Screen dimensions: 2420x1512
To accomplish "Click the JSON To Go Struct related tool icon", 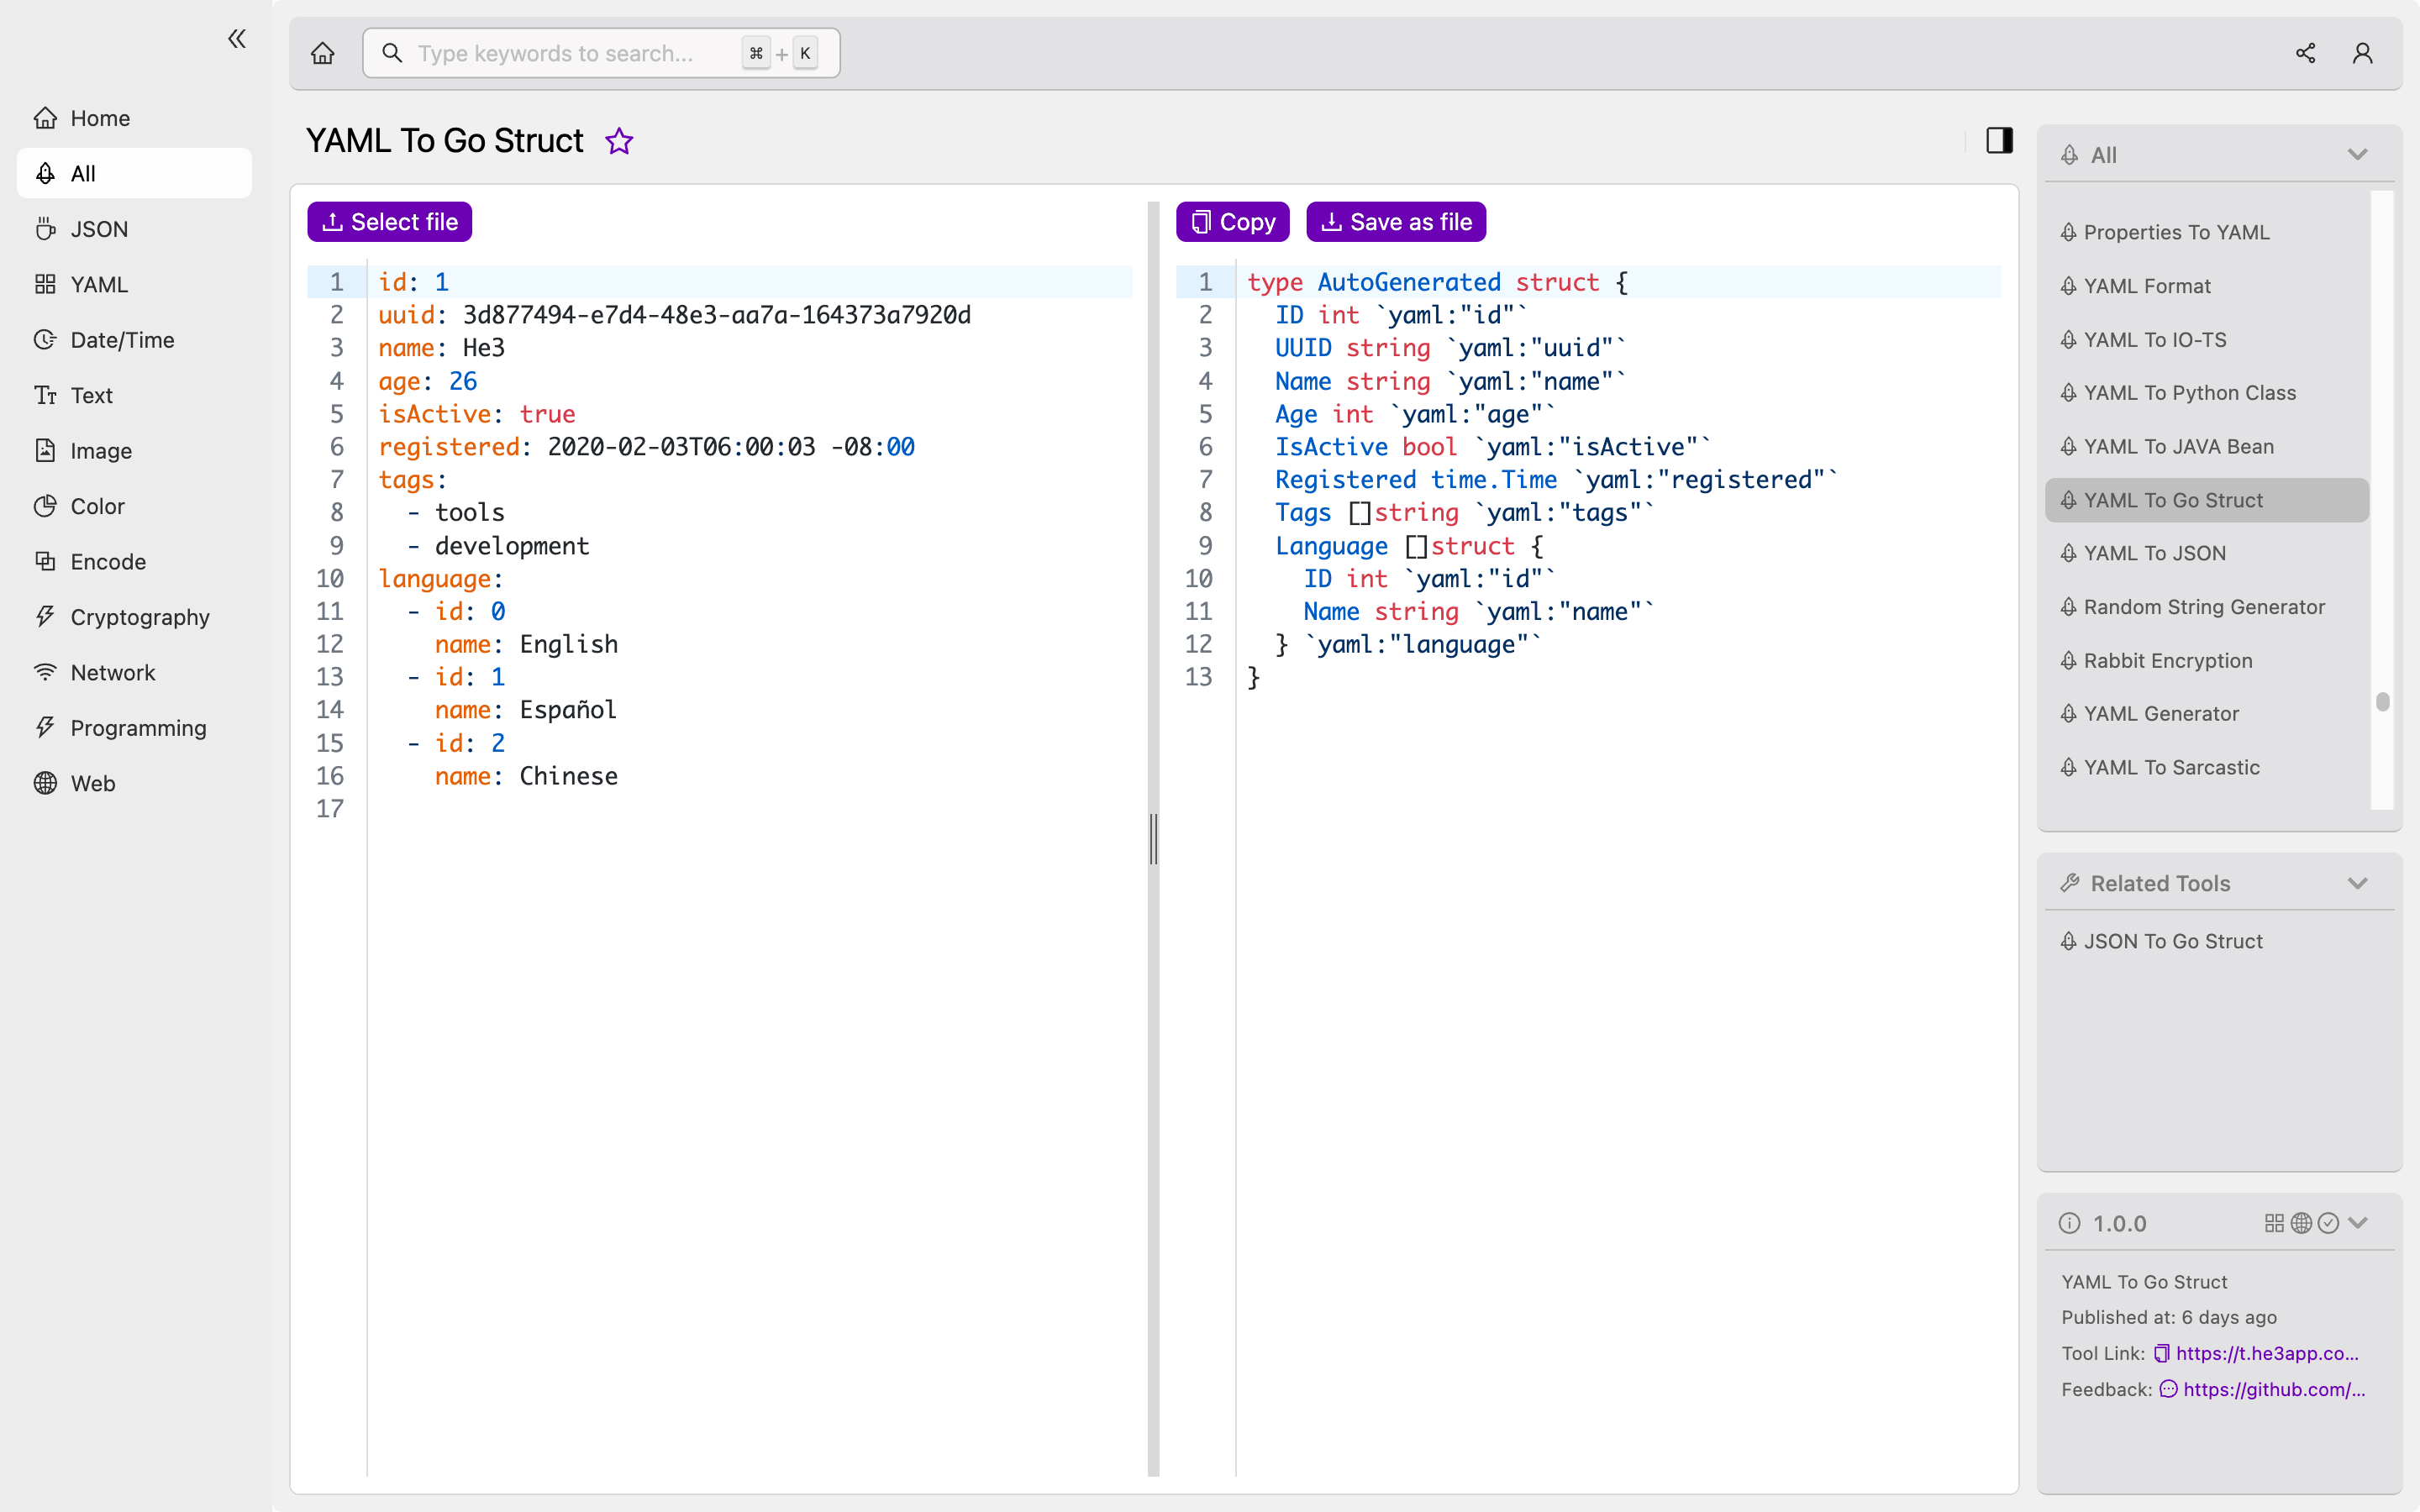I will [2070, 941].
